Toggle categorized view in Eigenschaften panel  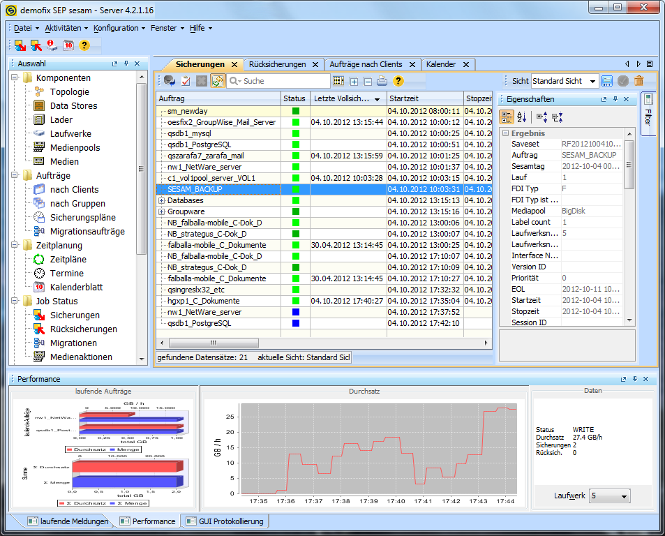(x=507, y=117)
